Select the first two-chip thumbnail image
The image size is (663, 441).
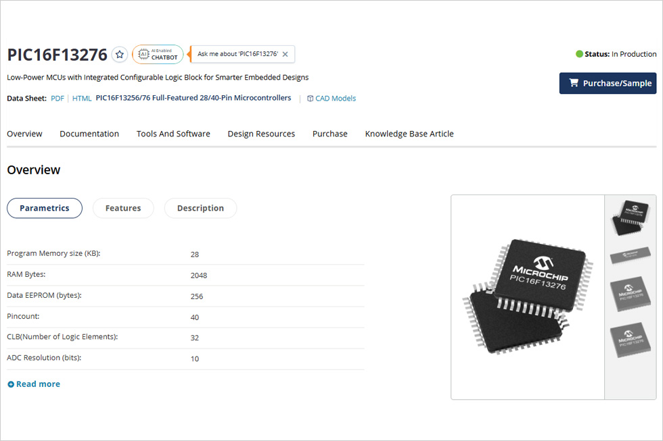(631, 217)
